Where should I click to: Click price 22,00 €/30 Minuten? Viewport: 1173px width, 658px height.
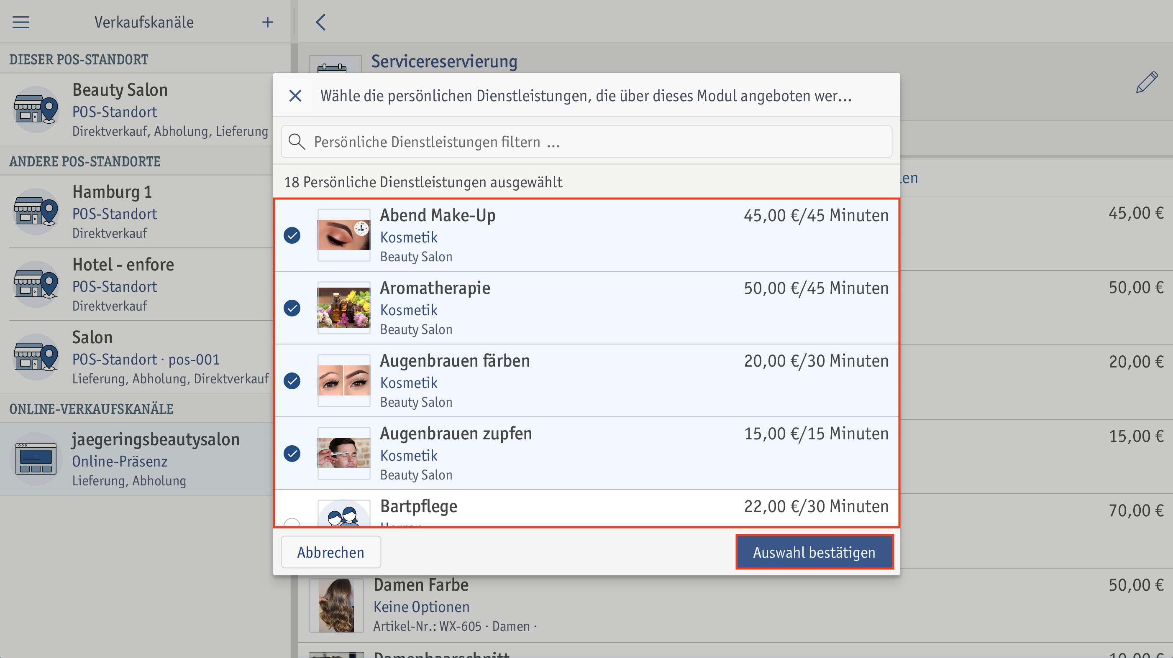[816, 507]
